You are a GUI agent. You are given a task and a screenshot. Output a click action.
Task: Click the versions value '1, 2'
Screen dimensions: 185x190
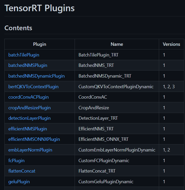[166, 150]
